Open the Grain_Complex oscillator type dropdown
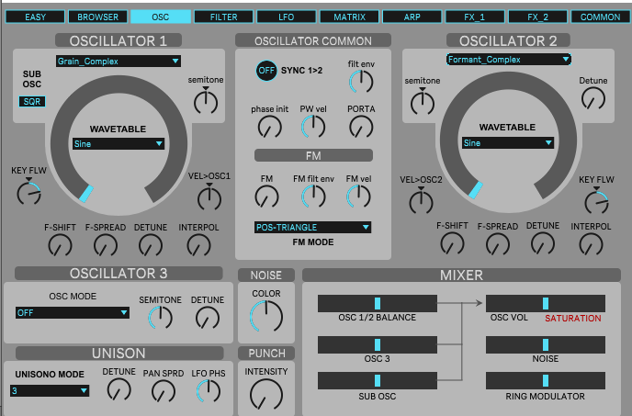The height and width of the screenshot is (416, 632). tap(118, 62)
